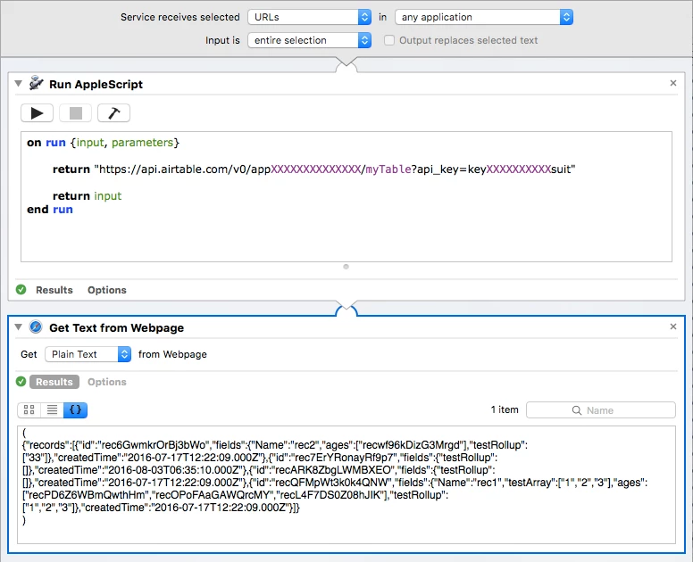Select the braces raw-results view
The image size is (693, 562).
[76, 410]
